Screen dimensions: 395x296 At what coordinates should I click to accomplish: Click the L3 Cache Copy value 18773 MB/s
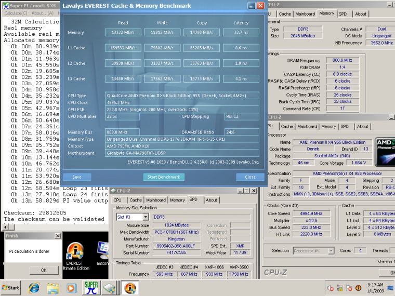202,78
